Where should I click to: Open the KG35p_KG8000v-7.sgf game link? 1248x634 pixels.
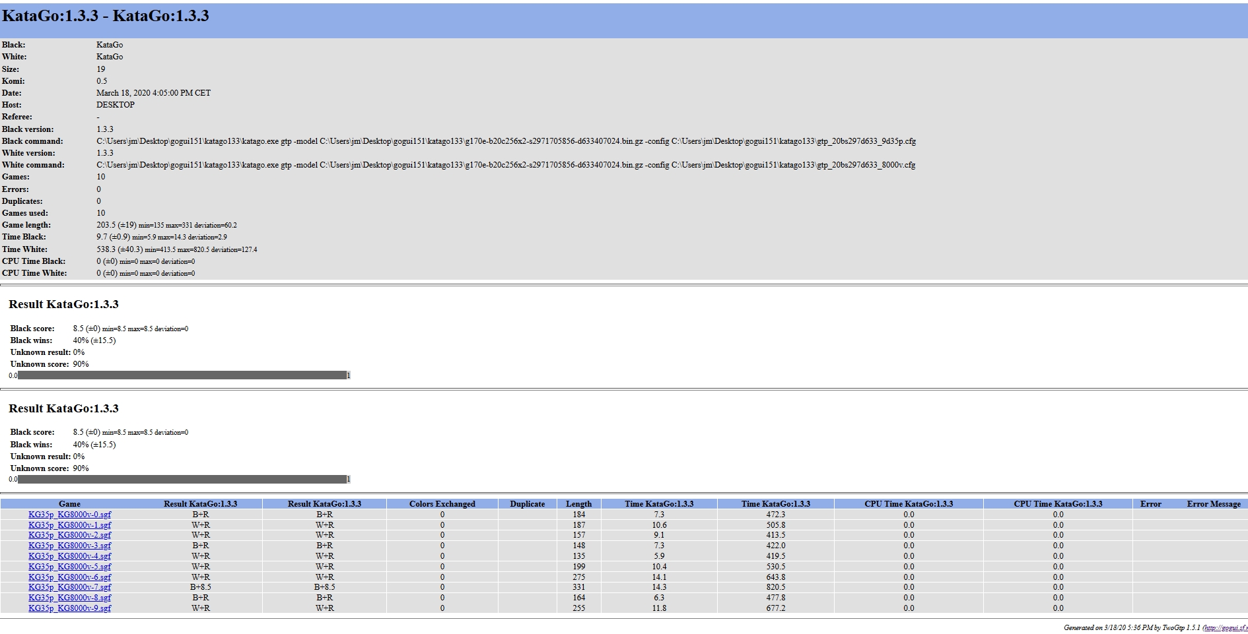pyautogui.click(x=69, y=587)
